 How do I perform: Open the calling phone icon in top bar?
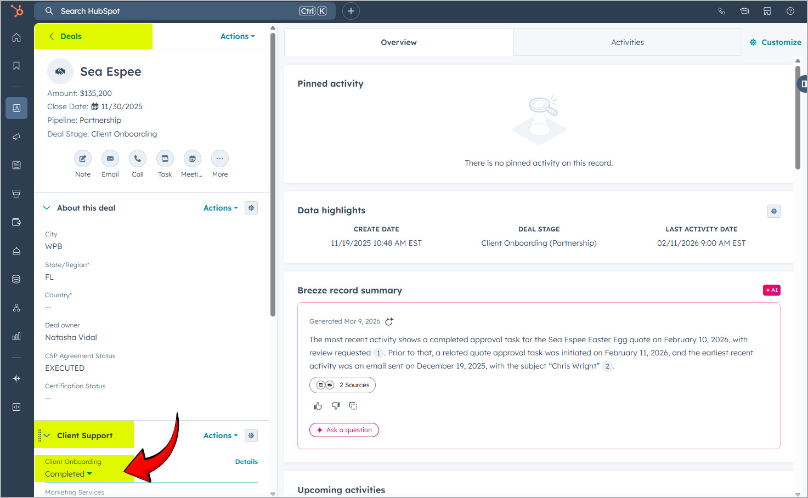tap(721, 11)
